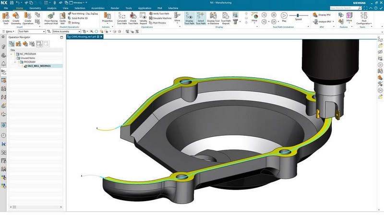
Task: Select the Cavity Mill operation
Action: [63, 18]
